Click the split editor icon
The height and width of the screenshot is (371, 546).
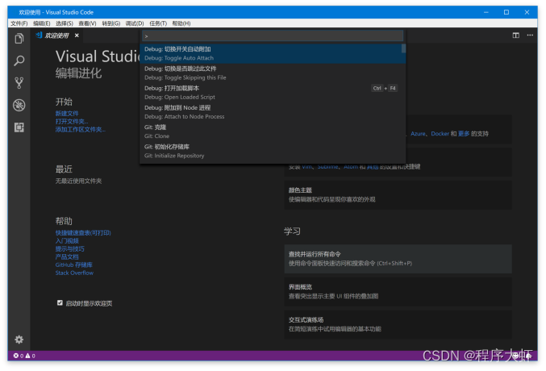tap(515, 35)
